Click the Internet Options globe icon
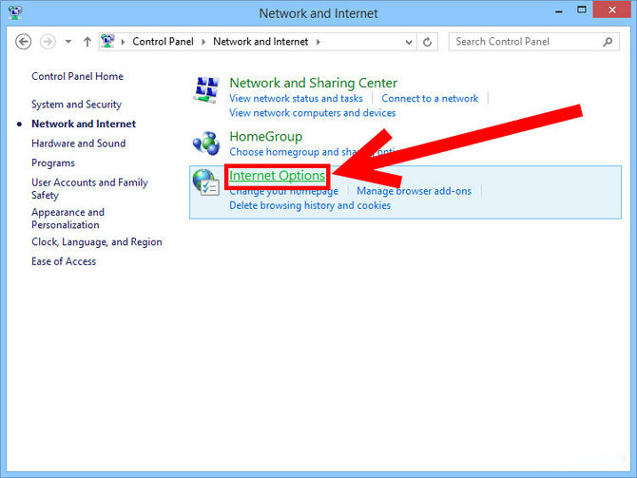 [206, 182]
